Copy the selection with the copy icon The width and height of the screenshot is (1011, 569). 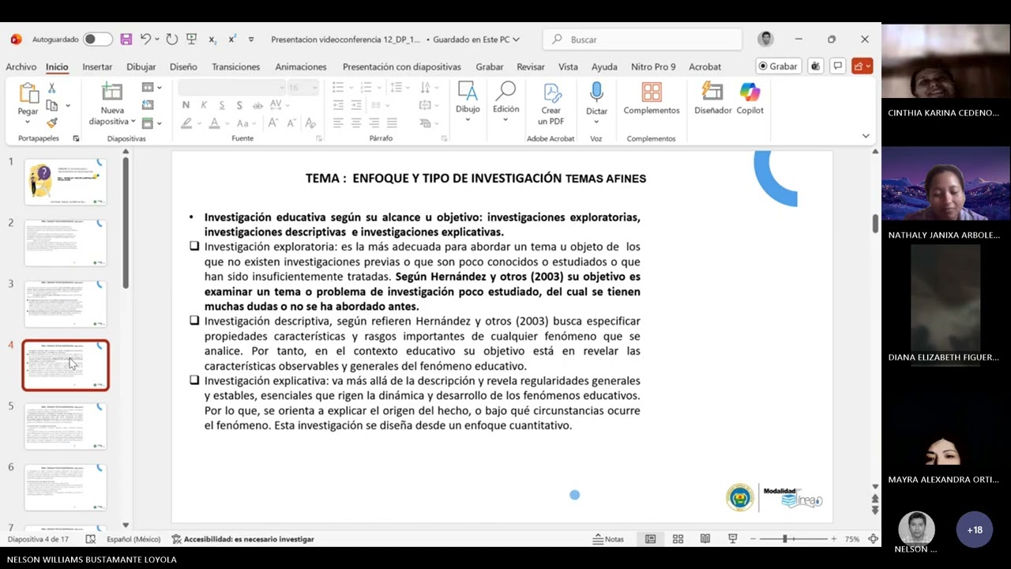click(52, 105)
